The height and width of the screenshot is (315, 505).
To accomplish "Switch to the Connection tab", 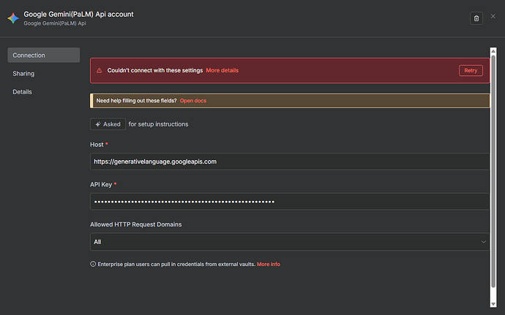I will click(x=43, y=56).
